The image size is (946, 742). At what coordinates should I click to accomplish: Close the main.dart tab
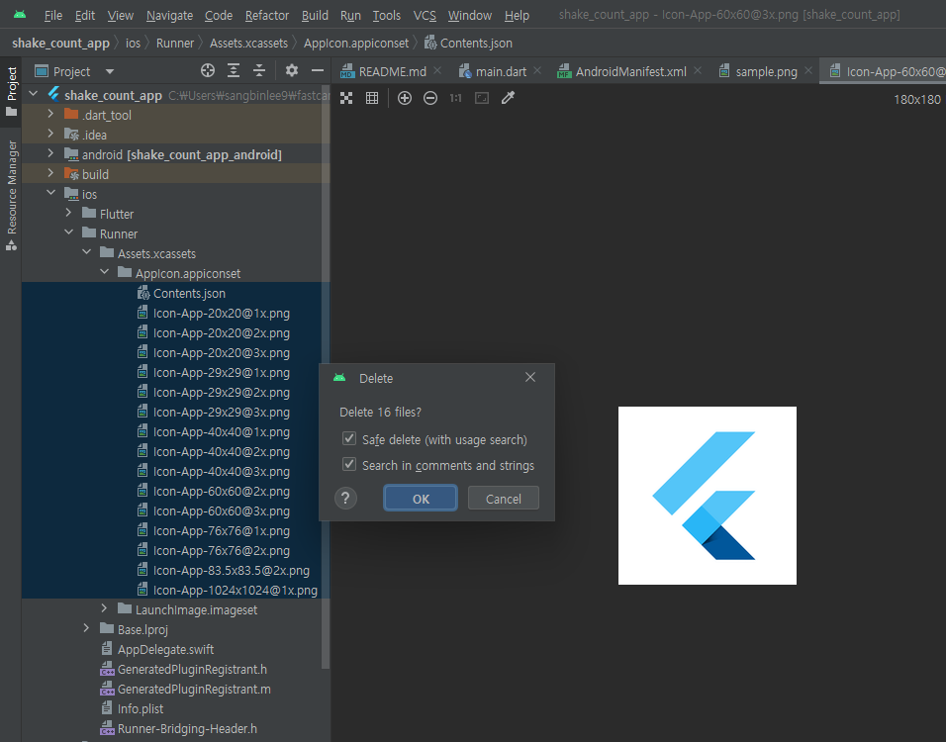(x=537, y=71)
